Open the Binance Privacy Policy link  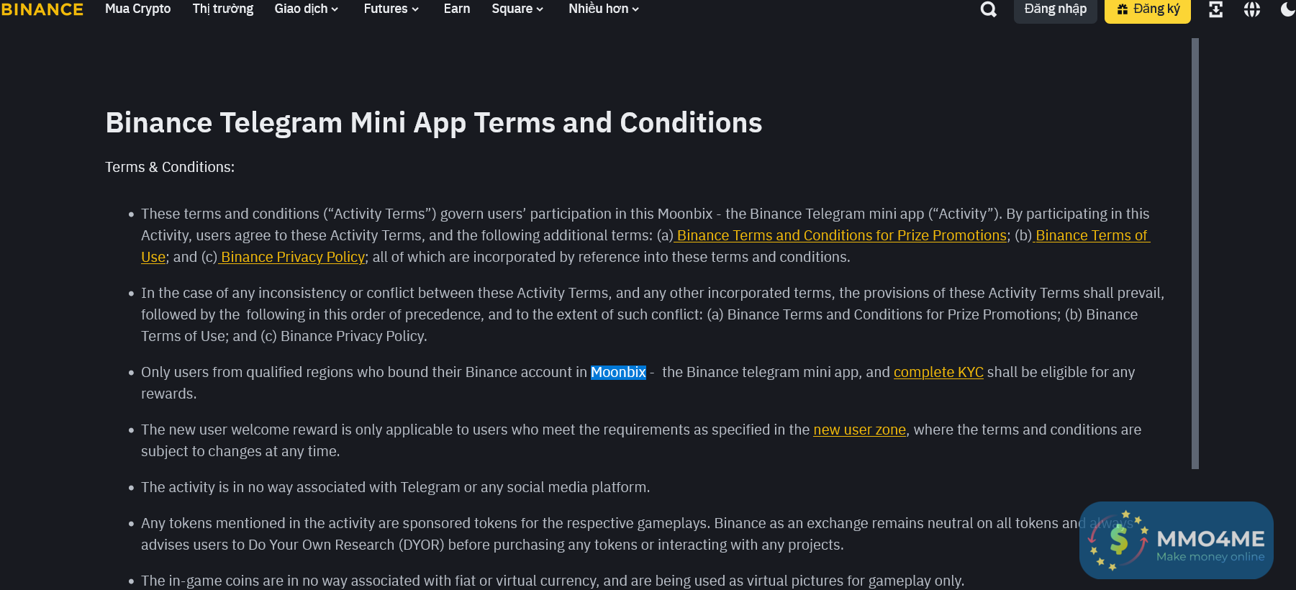pos(292,257)
